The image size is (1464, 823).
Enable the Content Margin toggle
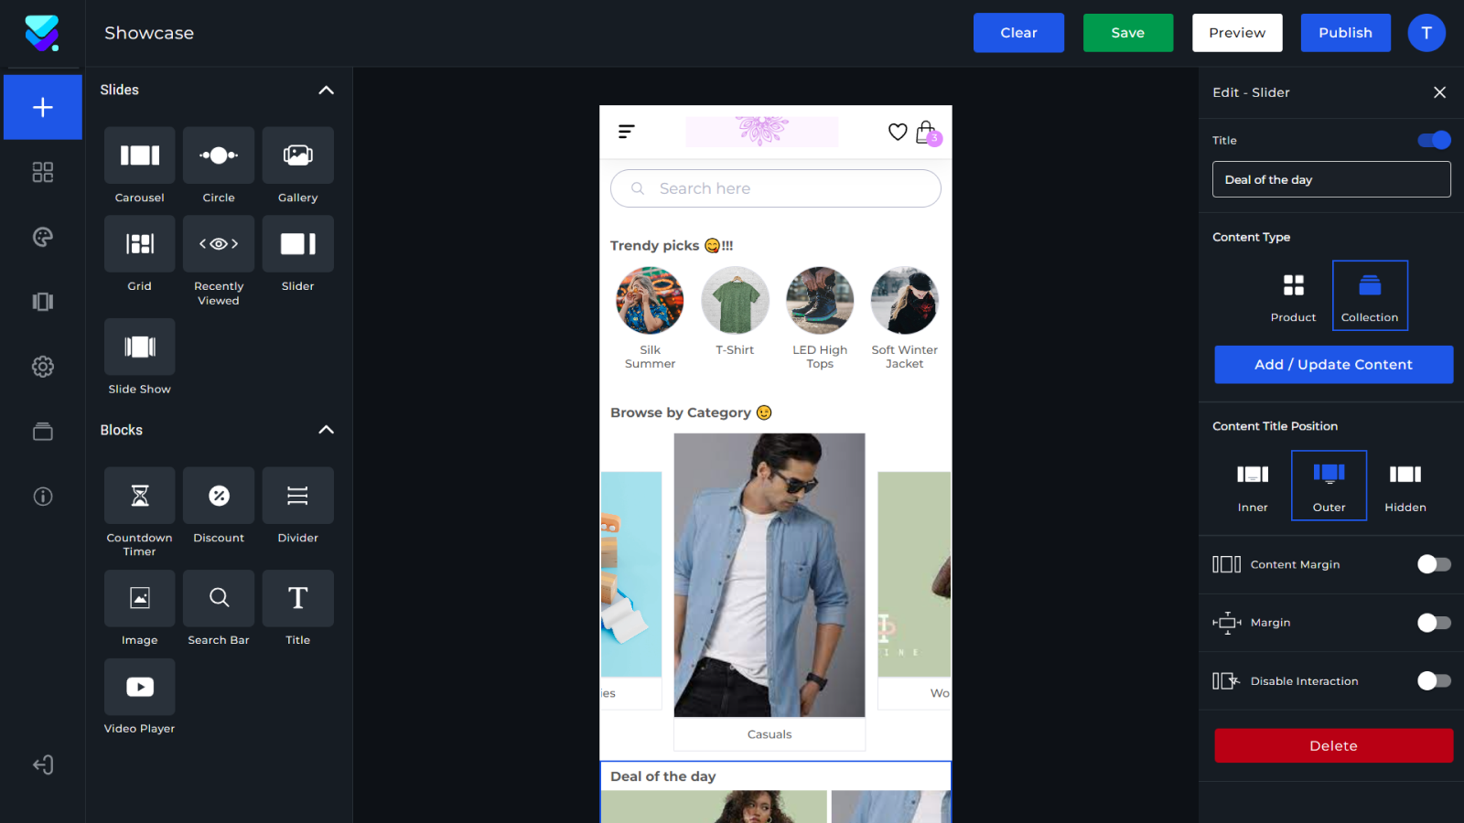(1433, 564)
